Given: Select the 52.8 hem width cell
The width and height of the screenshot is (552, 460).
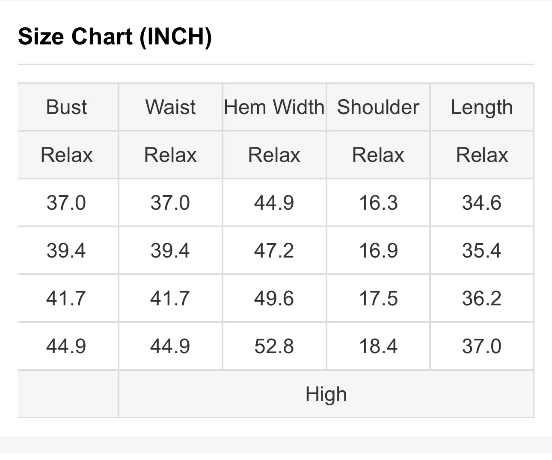Looking at the screenshot, I should click(274, 346).
